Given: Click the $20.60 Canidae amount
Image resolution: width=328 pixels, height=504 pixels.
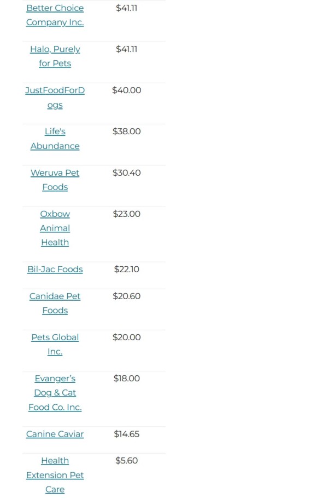Looking at the screenshot, I should tap(127, 296).
